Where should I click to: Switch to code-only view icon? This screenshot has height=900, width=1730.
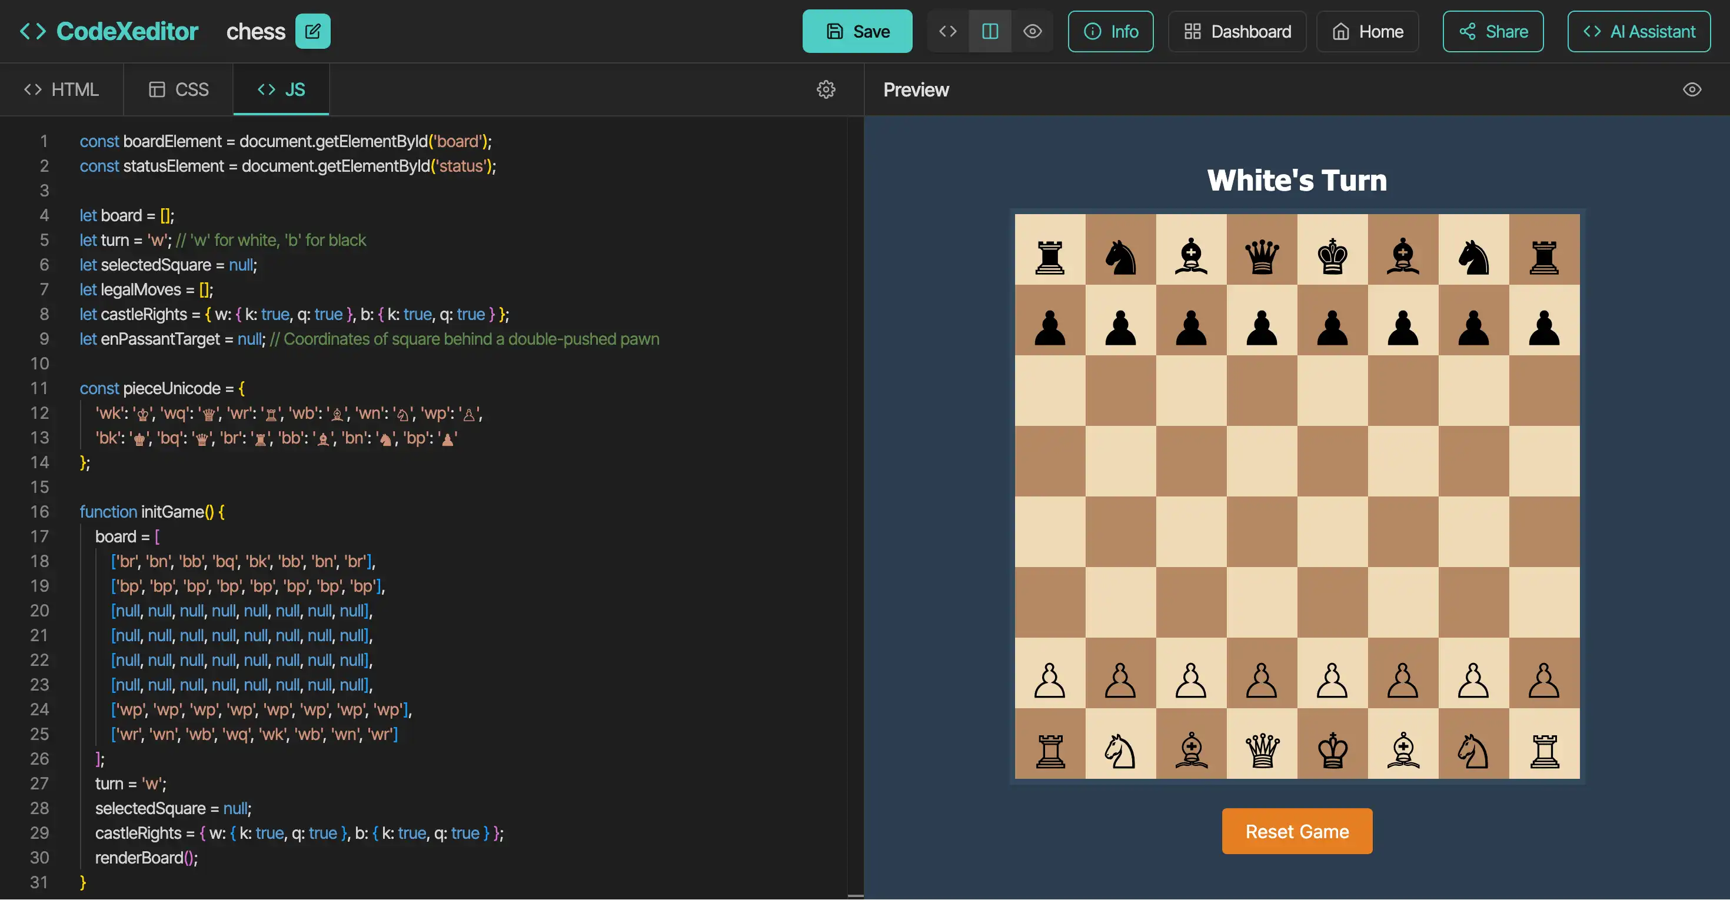(x=947, y=31)
